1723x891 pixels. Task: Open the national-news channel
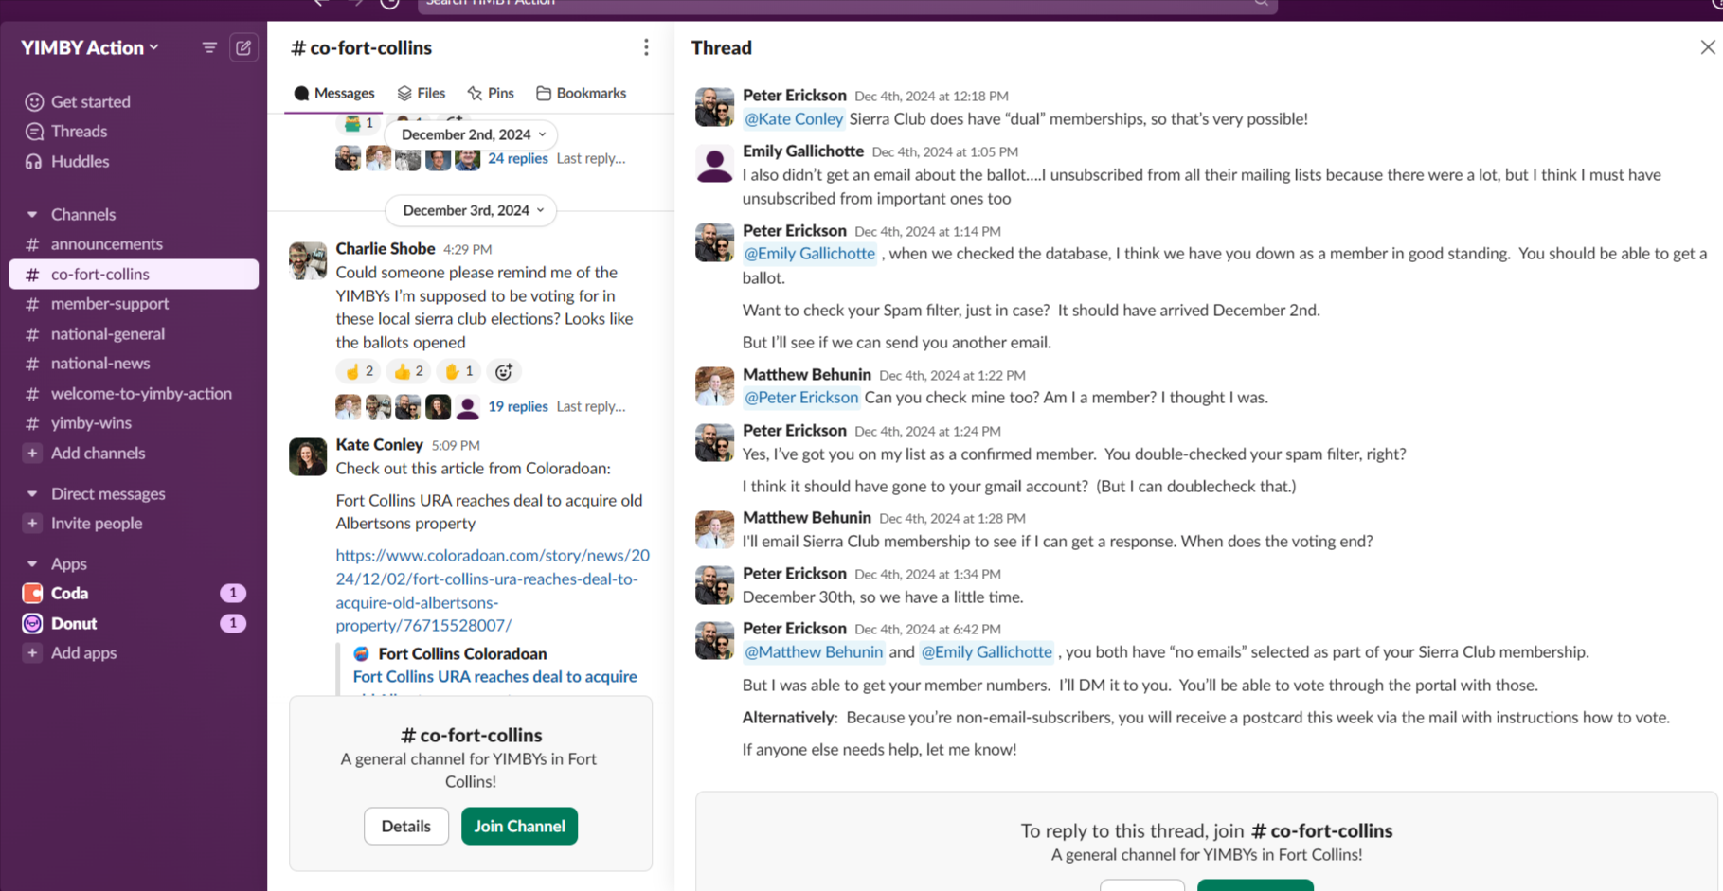134,364
